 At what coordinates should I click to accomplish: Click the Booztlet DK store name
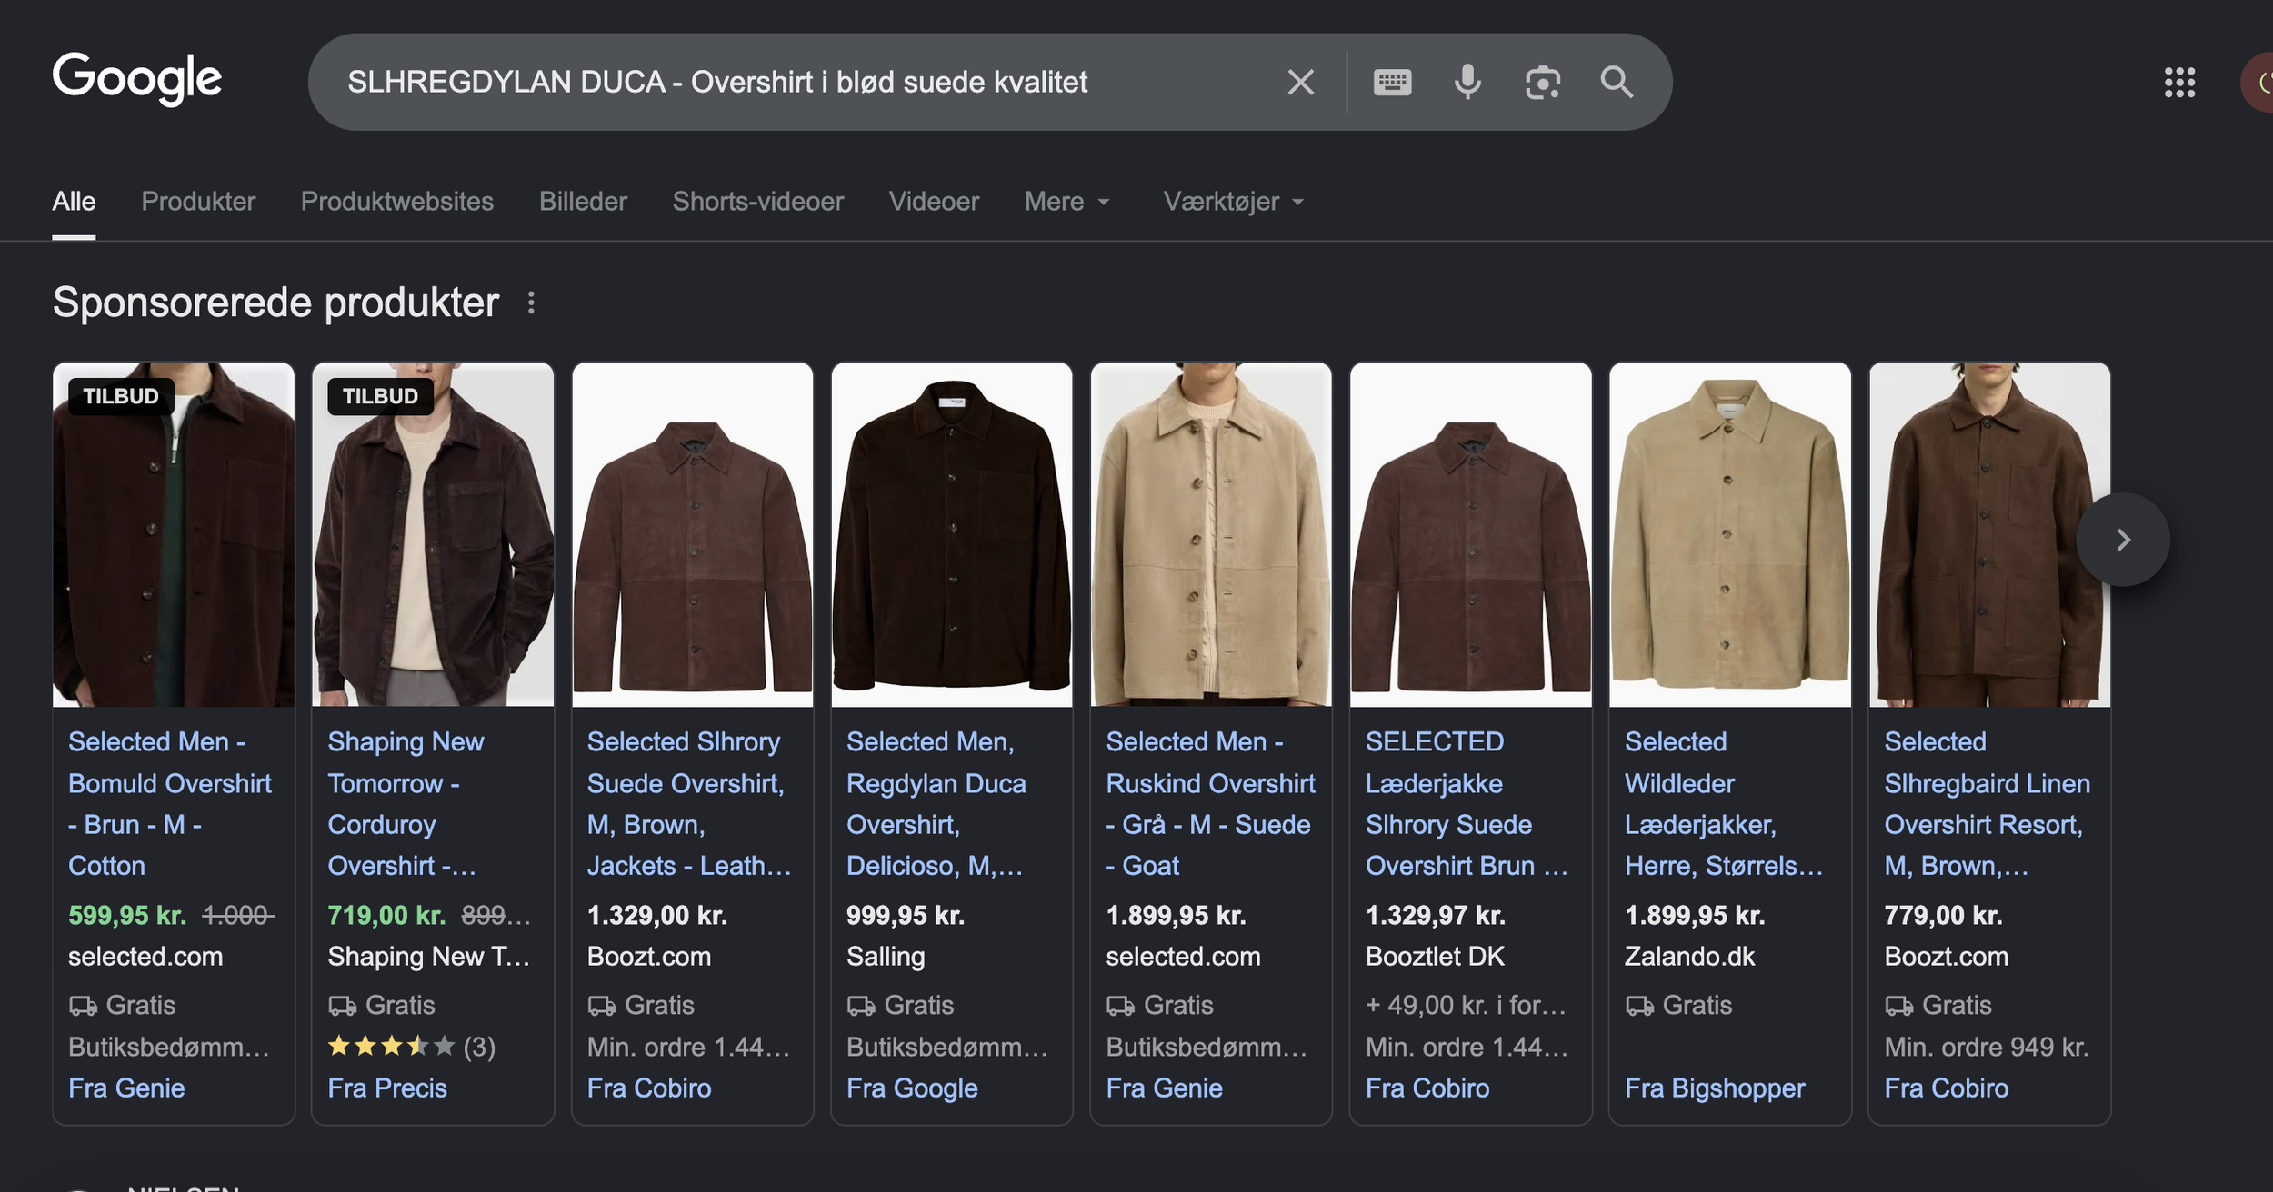tap(1435, 957)
